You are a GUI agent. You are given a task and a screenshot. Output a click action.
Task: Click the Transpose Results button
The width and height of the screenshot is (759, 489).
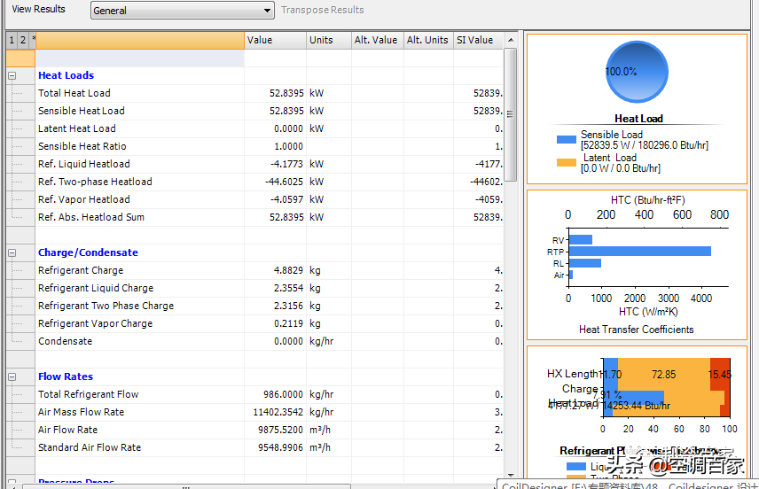pos(322,10)
